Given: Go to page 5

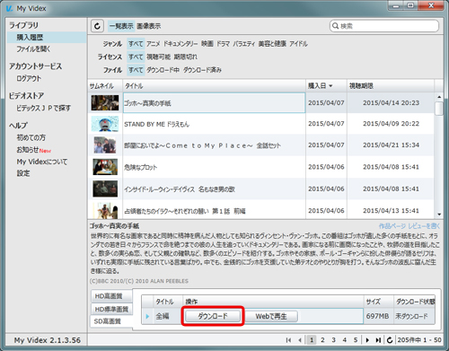Looking at the screenshot, I should (356, 340).
